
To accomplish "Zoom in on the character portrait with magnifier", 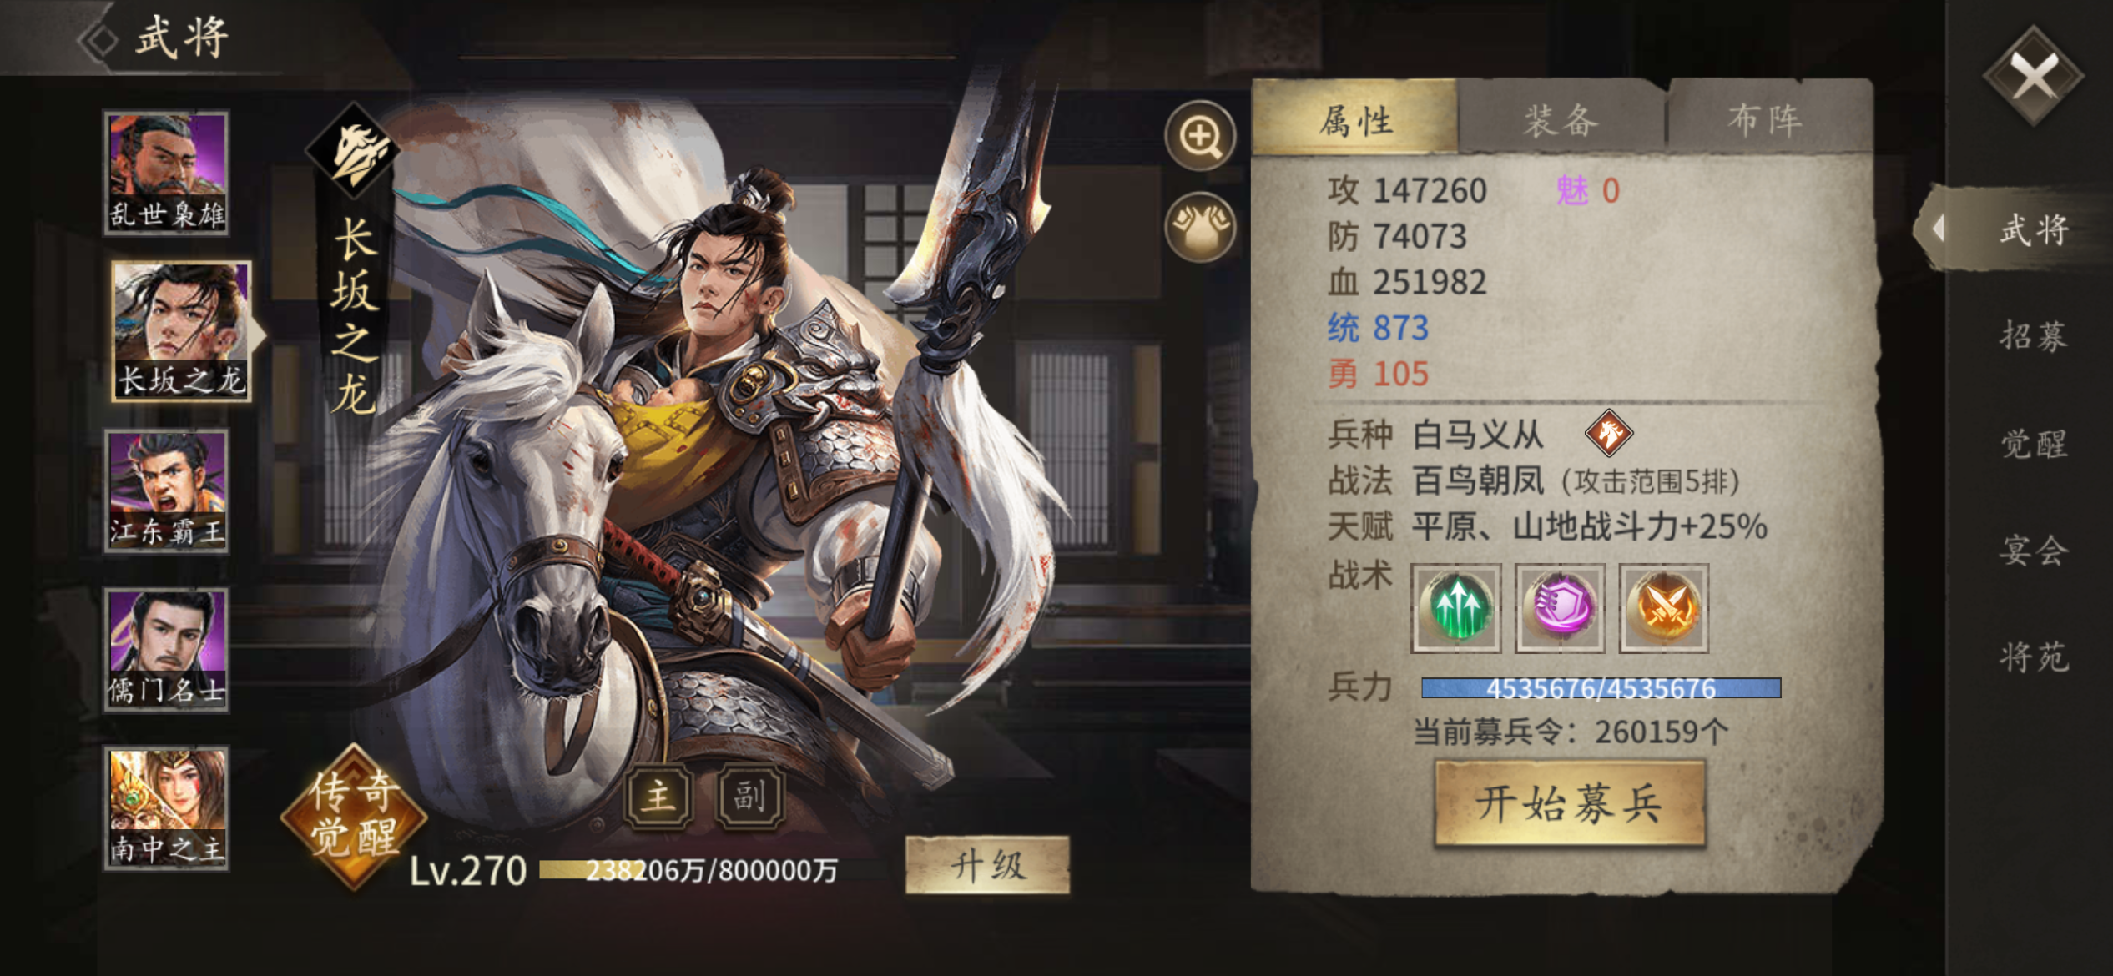I will (x=1200, y=136).
